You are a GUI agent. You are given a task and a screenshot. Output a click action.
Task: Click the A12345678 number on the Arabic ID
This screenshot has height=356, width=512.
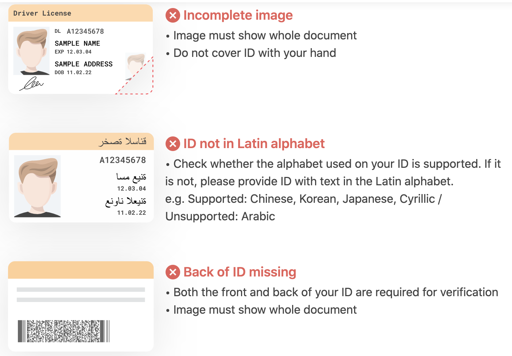tap(123, 160)
